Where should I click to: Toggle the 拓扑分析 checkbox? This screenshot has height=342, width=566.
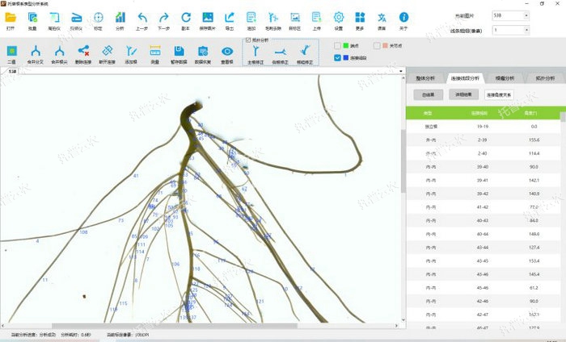click(247, 40)
